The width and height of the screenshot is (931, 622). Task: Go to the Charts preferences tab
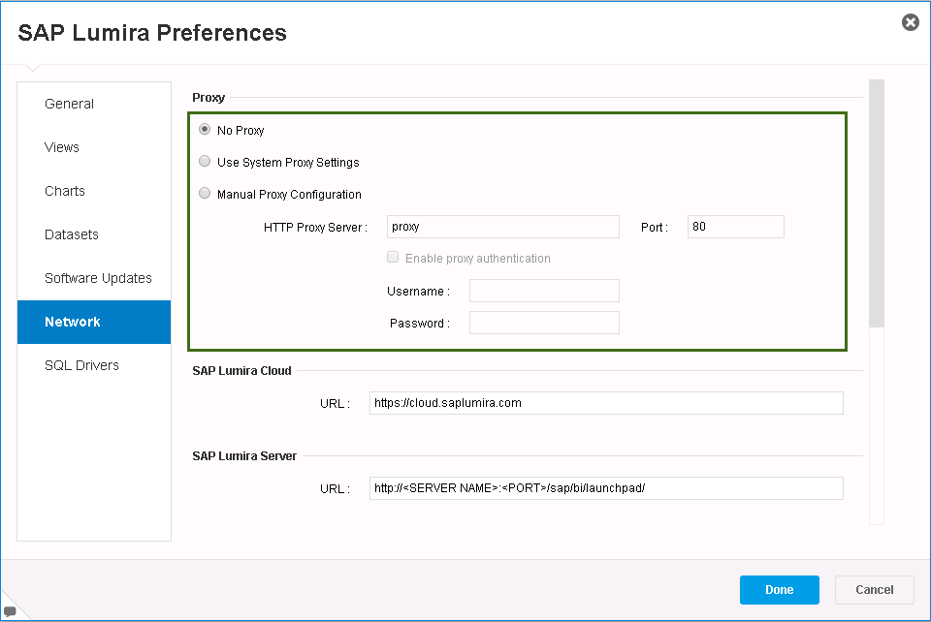(x=94, y=191)
